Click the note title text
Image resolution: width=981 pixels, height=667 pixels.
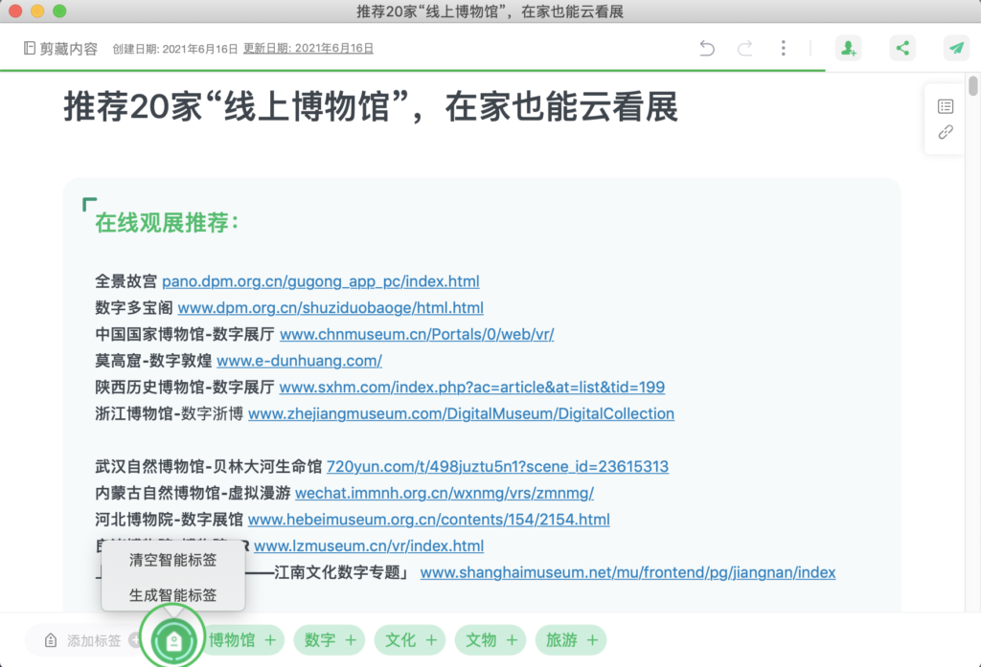tap(371, 106)
